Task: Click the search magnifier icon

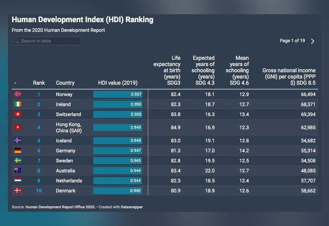Action: [16, 41]
